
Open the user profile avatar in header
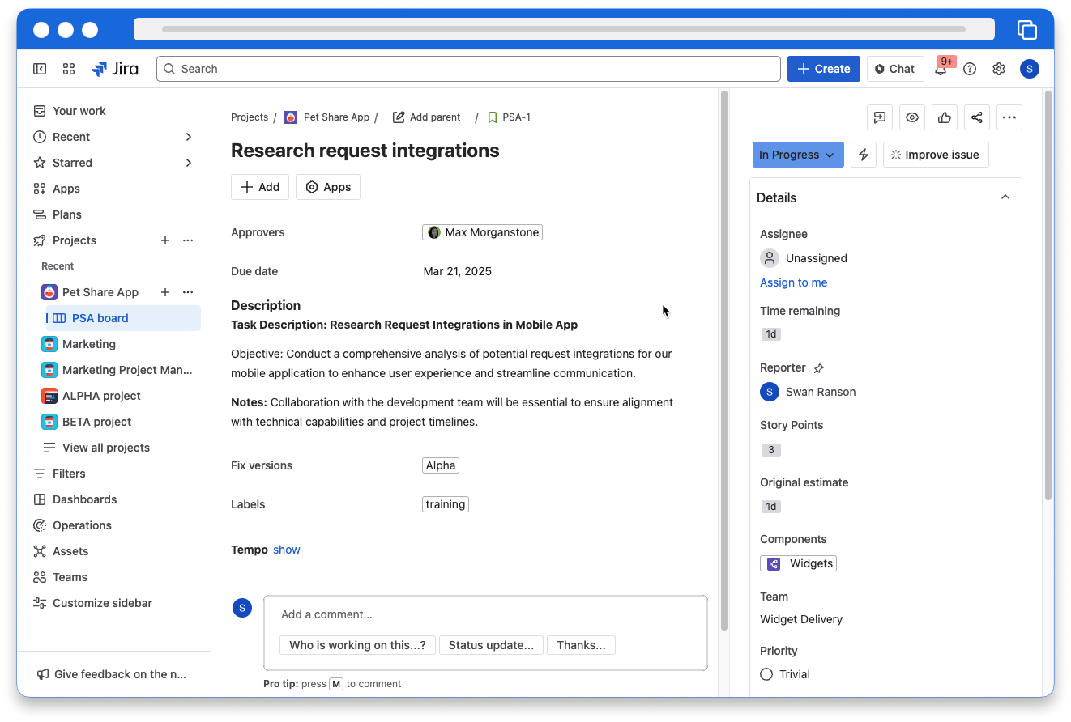(x=1030, y=69)
